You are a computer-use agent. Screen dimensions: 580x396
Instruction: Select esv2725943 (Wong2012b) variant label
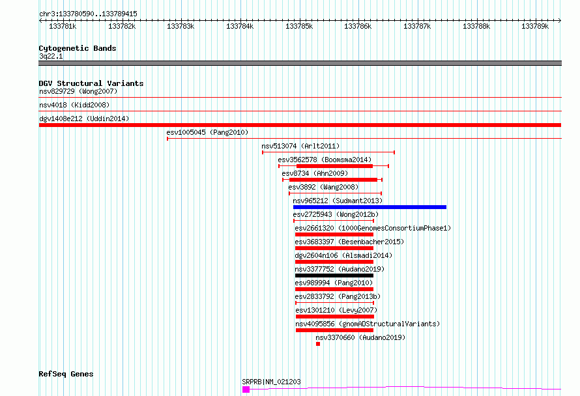[x=336, y=214]
